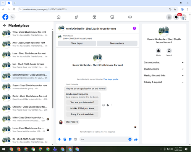Open the View buyer profile link
191x152 pixels.
[111, 79]
